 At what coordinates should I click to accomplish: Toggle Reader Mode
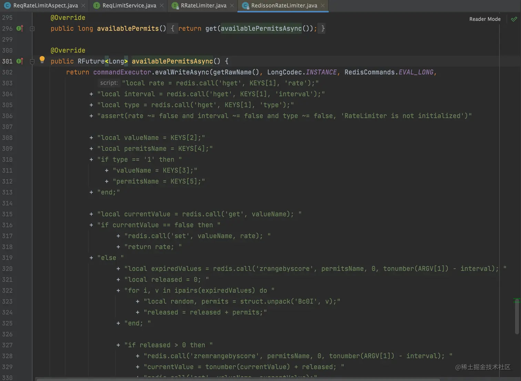(485, 19)
